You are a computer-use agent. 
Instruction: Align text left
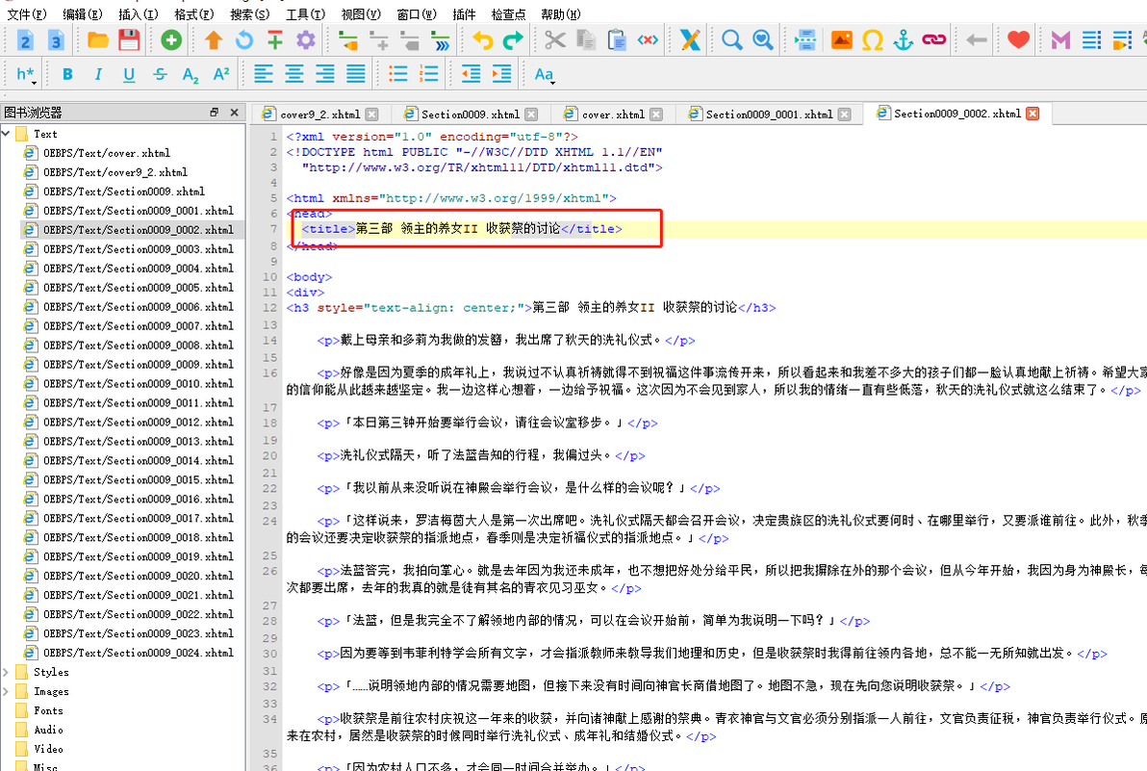264,74
